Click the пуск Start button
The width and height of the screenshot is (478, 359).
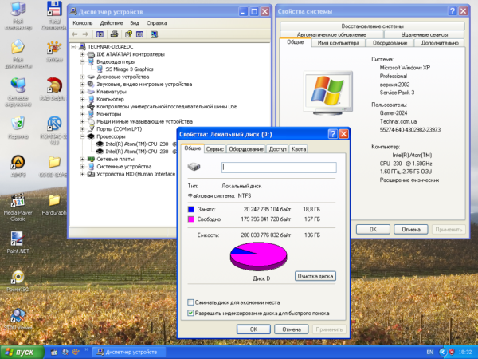point(22,353)
